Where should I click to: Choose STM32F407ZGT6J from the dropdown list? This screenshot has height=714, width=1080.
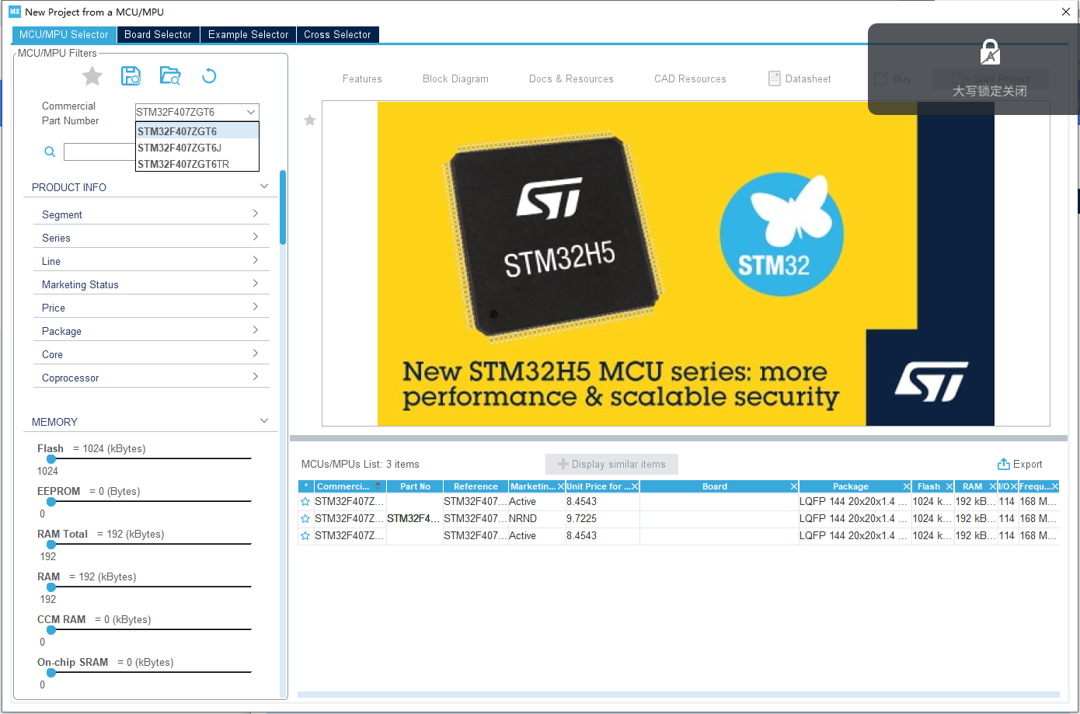(x=197, y=148)
